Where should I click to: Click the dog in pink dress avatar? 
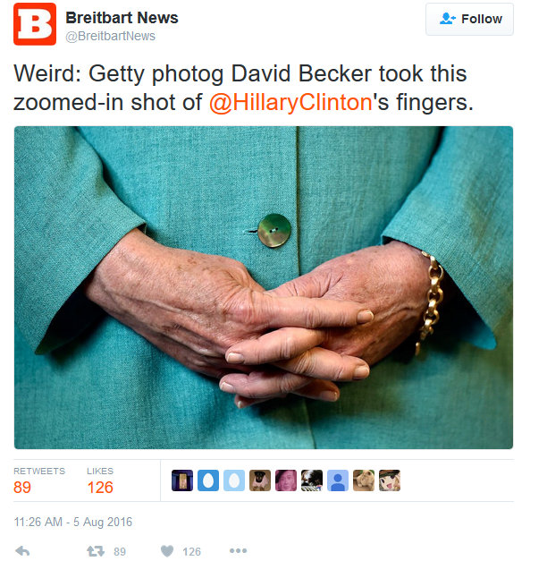[260, 480]
